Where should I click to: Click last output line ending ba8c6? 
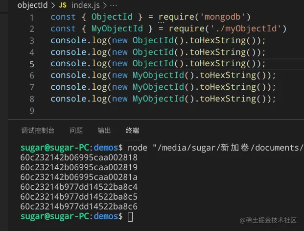click(x=79, y=206)
